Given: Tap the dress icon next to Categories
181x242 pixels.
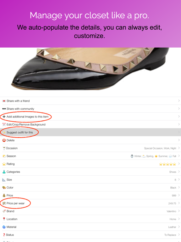Looking at the screenshot, I should [4, 172].
